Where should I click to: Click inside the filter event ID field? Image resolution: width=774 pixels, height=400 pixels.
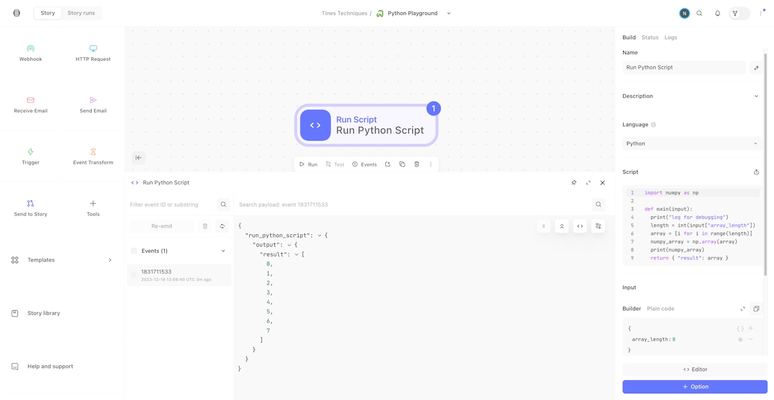click(x=171, y=204)
